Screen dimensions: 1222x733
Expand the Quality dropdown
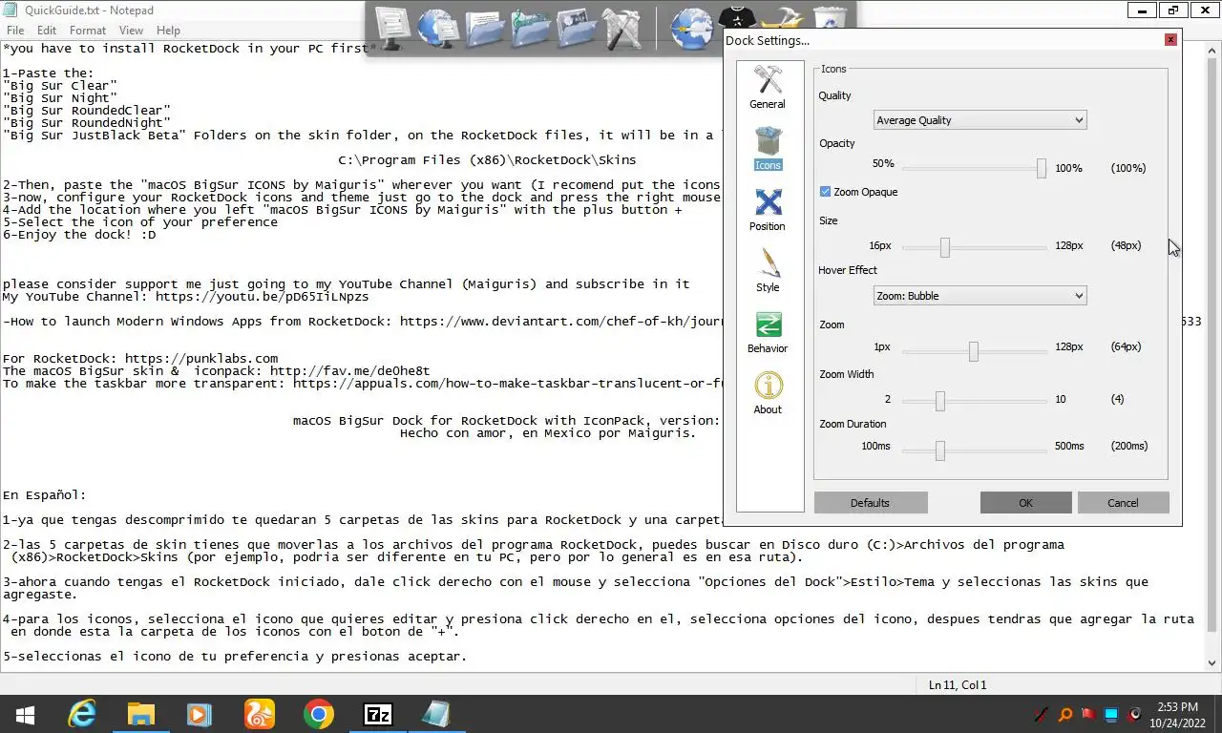pos(980,120)
